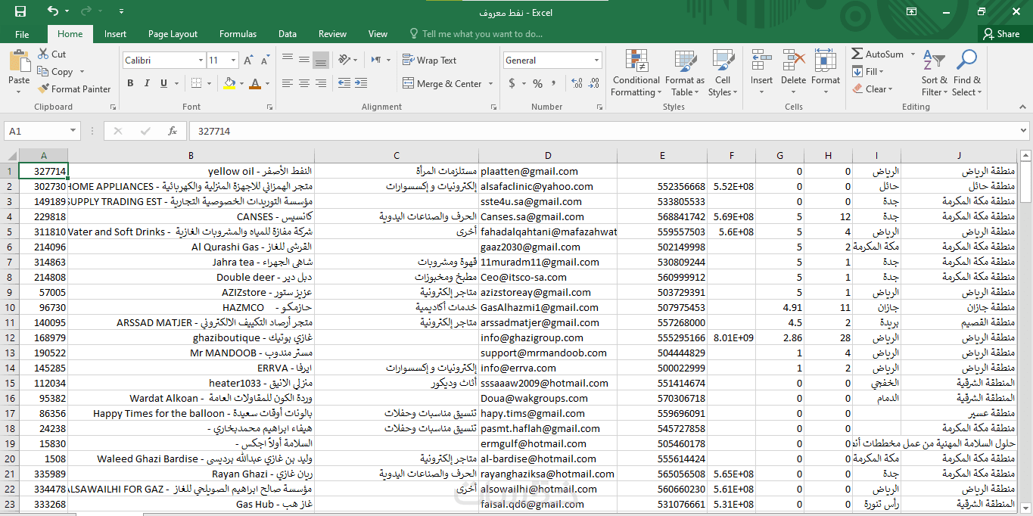
Task: Cut the selection with the scissors icon
Action: [51, 54]
